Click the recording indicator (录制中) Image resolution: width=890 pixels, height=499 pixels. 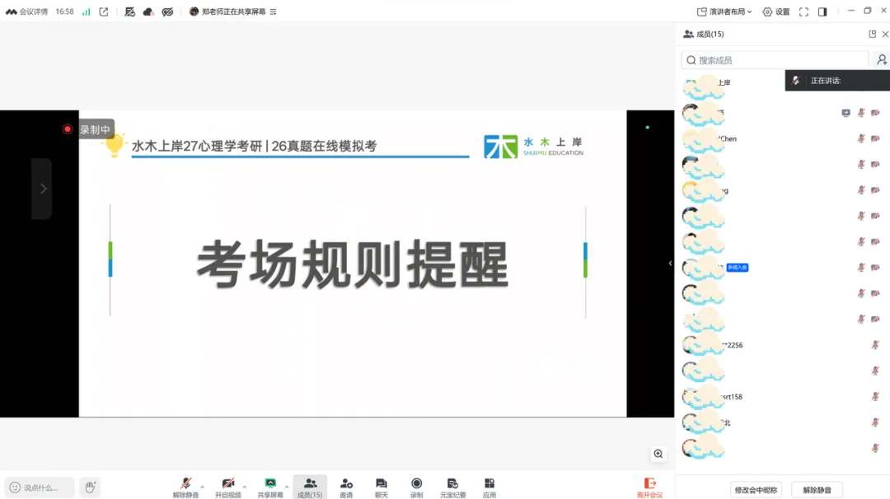pos(88,129)
